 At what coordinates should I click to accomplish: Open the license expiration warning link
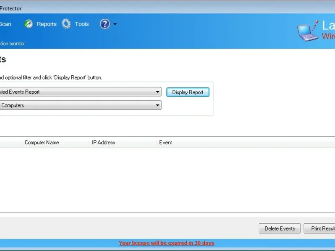(167, 243)
